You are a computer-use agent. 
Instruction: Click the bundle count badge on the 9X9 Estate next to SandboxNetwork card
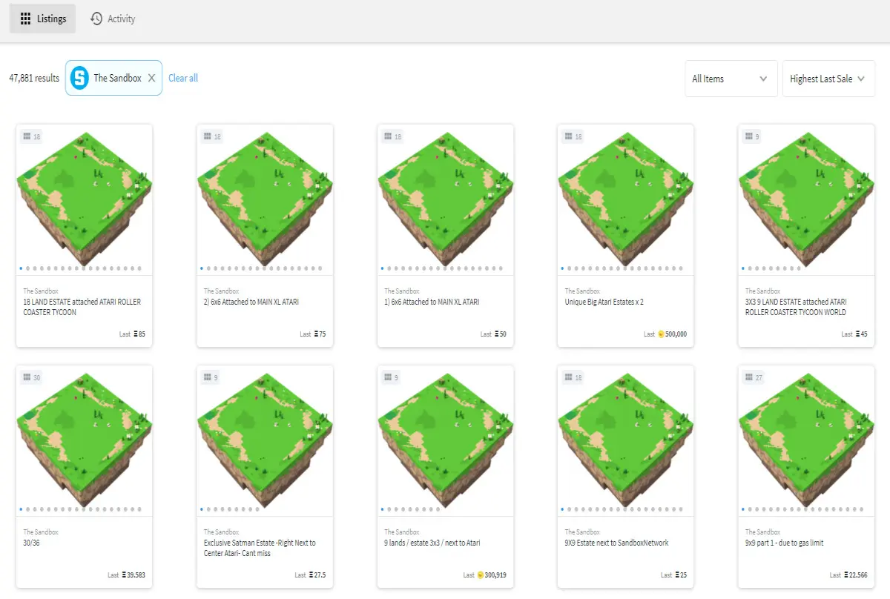coord(573,377)
